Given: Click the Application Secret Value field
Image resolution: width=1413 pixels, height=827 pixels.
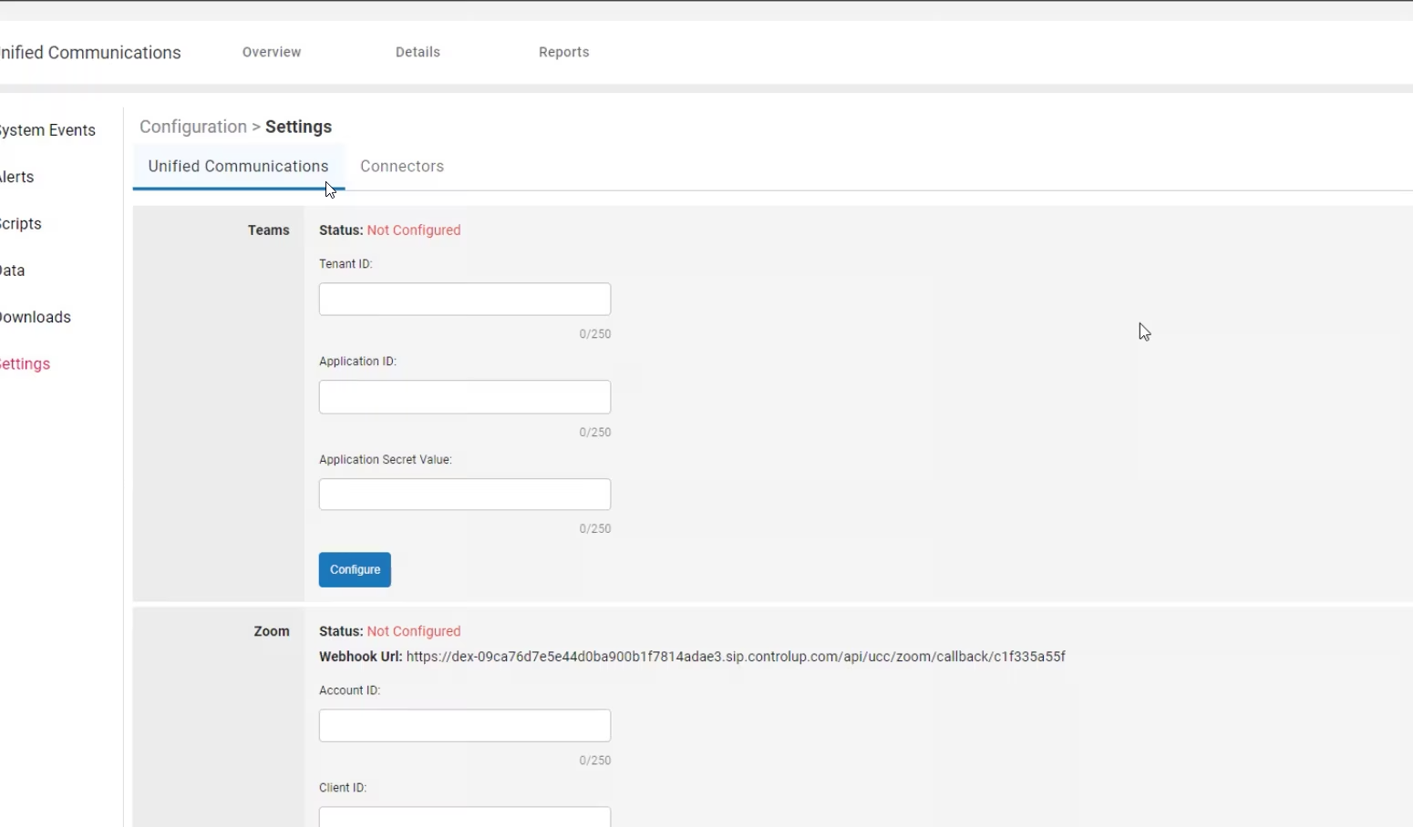Looking at the screenshot, I should click(x=465, y=495).
